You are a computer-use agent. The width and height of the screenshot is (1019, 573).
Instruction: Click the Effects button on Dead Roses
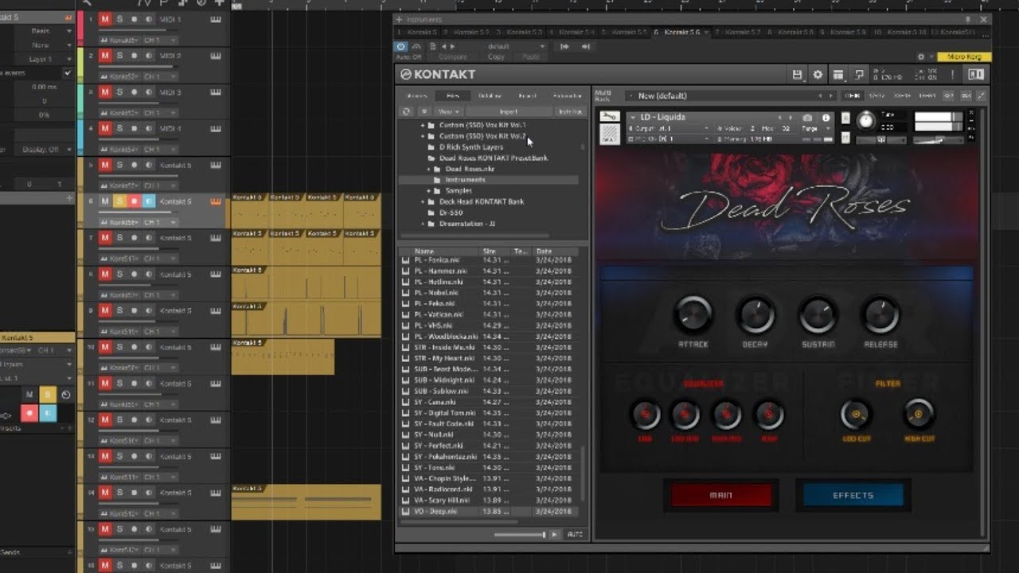click(852, 494)
